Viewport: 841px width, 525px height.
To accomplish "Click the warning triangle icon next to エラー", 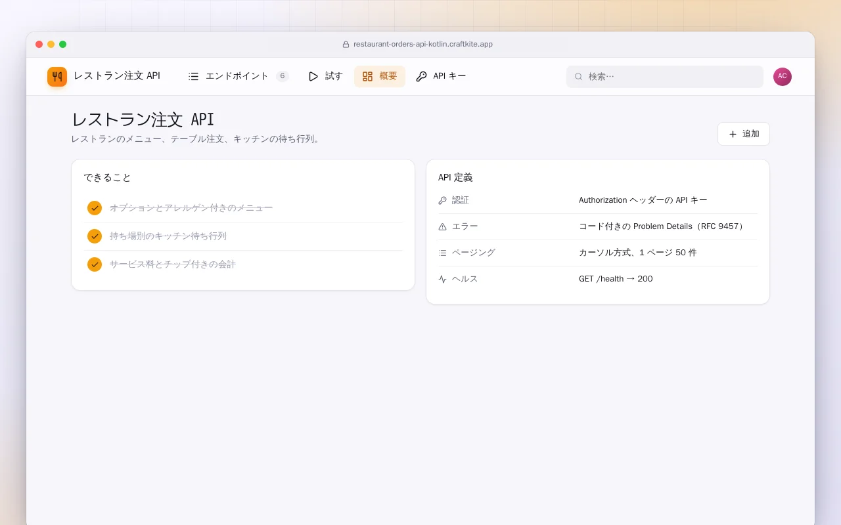I will (x=442, y=226).
